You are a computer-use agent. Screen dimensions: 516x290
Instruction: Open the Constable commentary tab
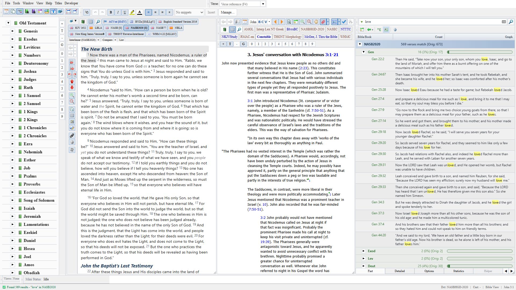(264, 37)
